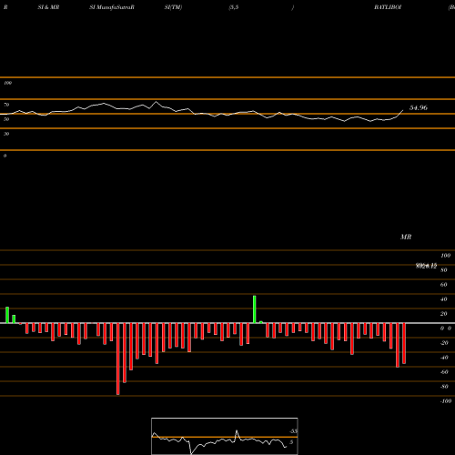Image resolution: width=455 pixels, height=455 pixels.
Task: Click the MR axis label 100
Action: 445,256
